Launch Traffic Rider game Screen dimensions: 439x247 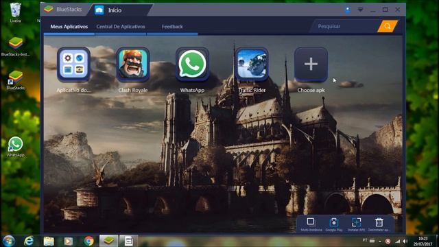tap(252, 64)
